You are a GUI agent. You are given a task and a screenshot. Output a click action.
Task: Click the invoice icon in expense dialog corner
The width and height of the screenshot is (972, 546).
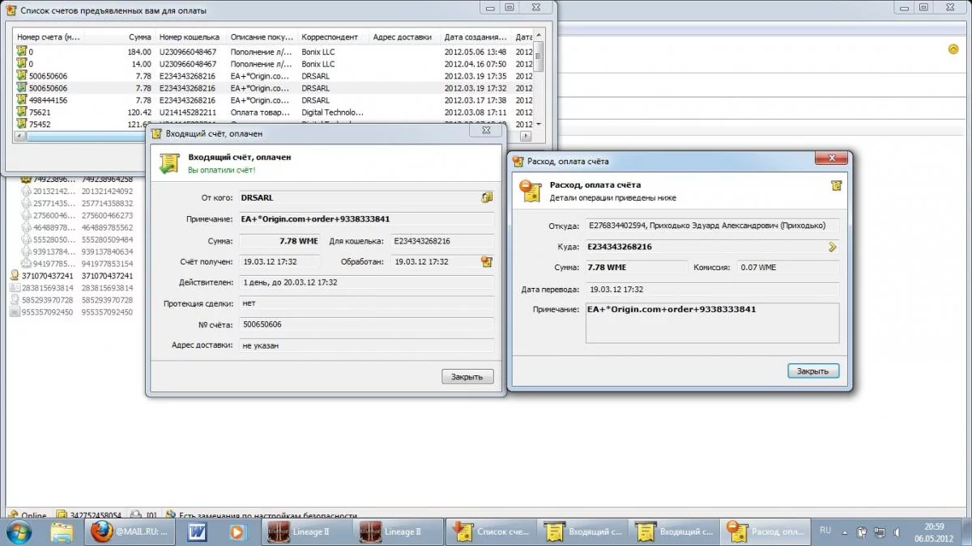[836, 186]
